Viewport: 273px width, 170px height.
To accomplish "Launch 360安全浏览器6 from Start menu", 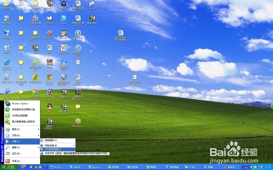I will 22,116.
